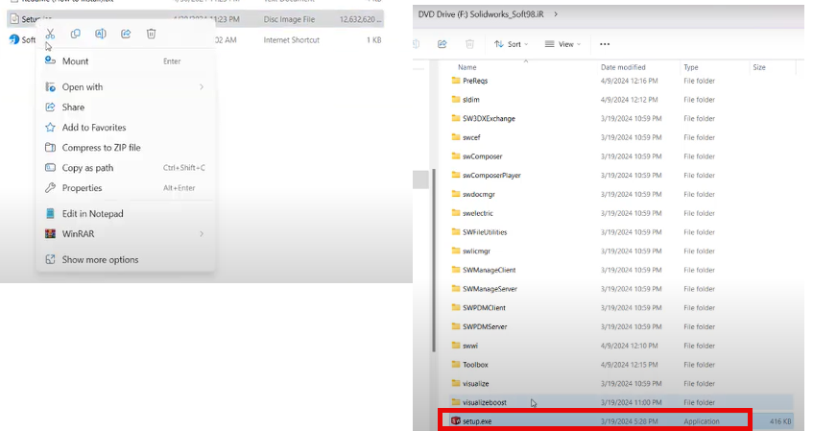Select the PreReqs folder icon

(456, 81)
